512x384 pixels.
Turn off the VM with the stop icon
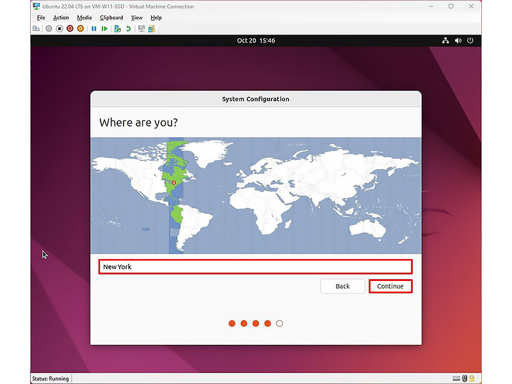pos(60,29)
